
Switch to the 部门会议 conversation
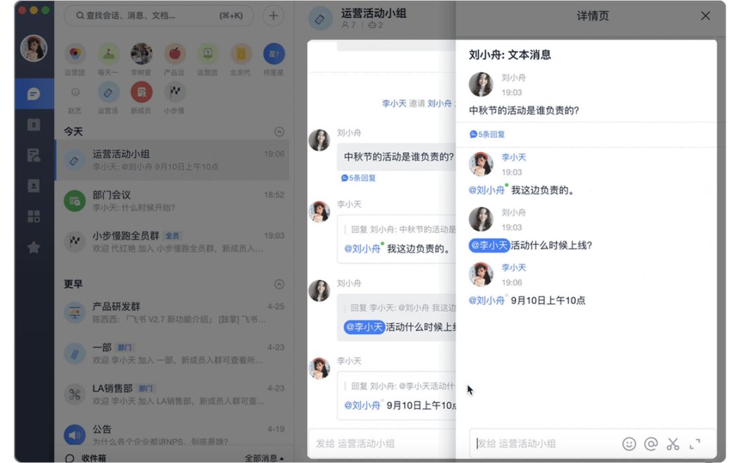point(170,201)
